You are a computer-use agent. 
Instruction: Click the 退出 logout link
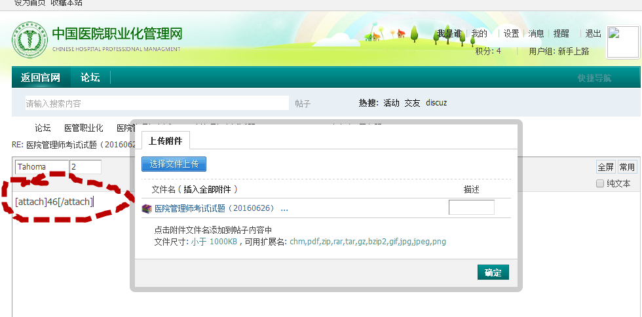593,34
